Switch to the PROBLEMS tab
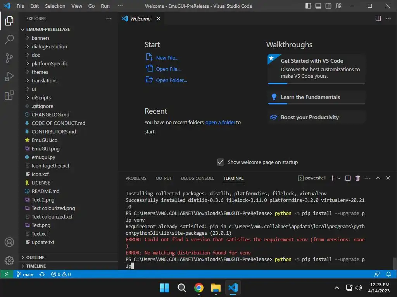 (136, 178)
